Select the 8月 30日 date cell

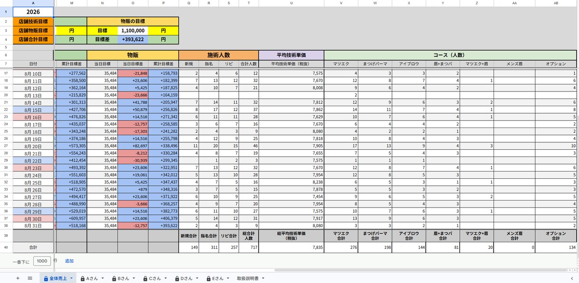click(x=33, y=219)
